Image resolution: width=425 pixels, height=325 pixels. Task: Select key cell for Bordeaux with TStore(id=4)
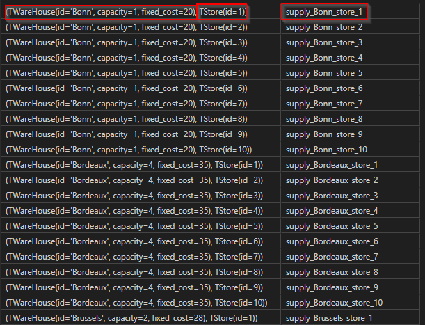(141, 211)
